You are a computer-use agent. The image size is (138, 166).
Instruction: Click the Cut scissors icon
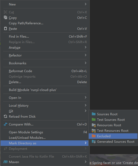[x=5, y=12]
